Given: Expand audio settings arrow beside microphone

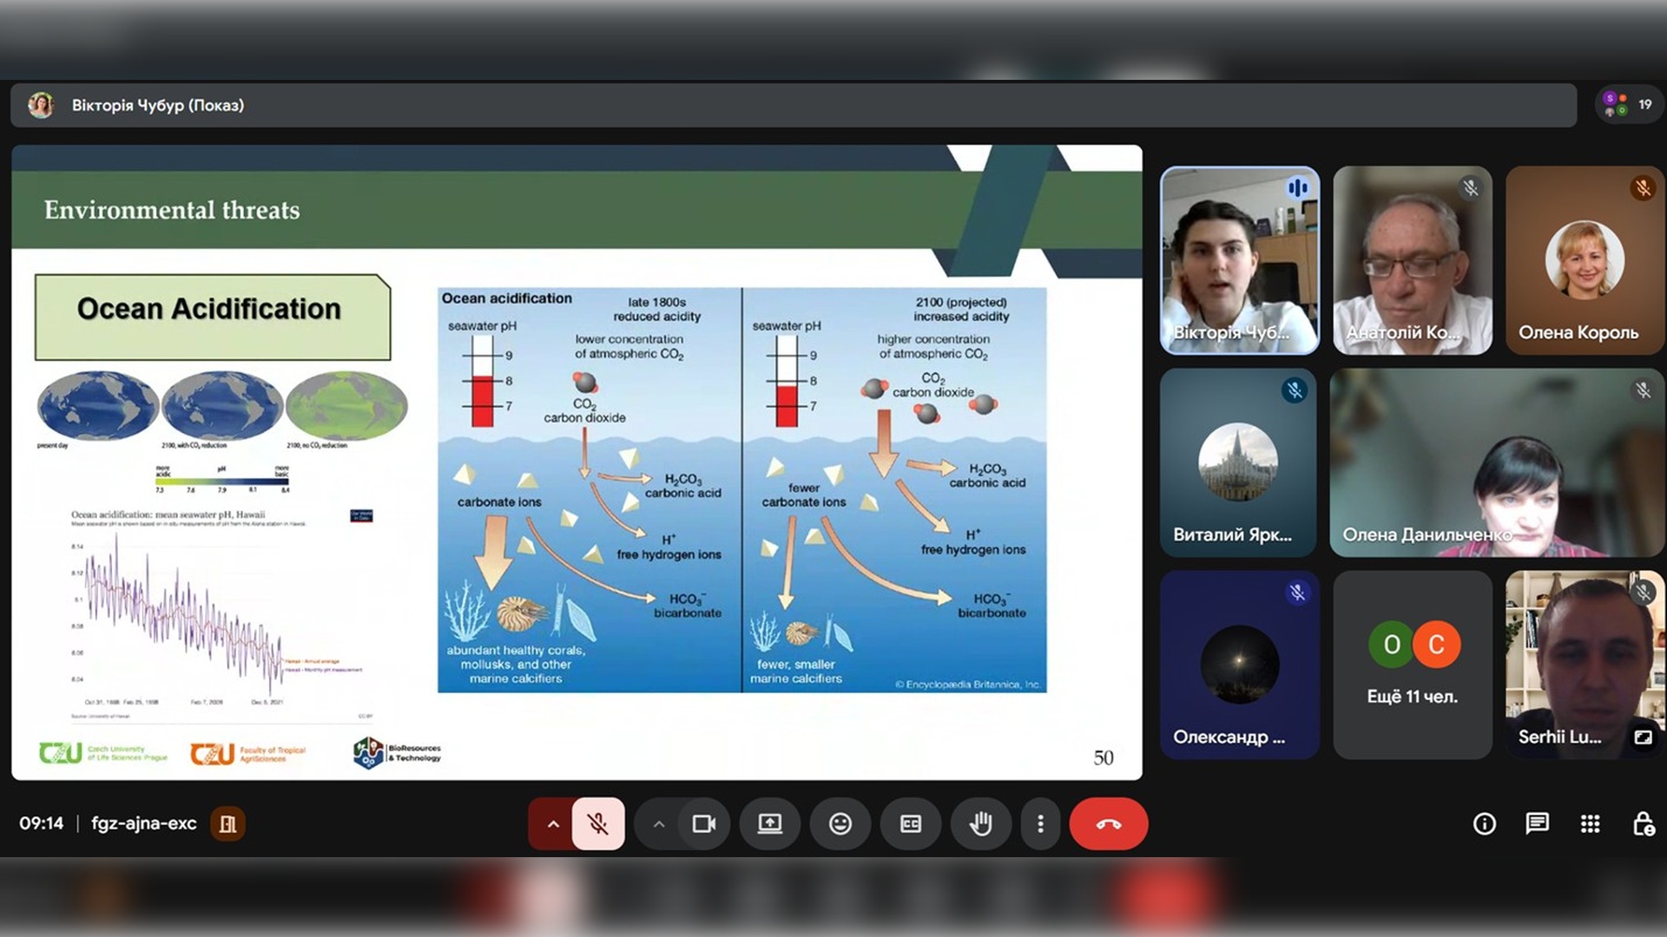Looking at the screenshot, I should (x=552, y=824).
